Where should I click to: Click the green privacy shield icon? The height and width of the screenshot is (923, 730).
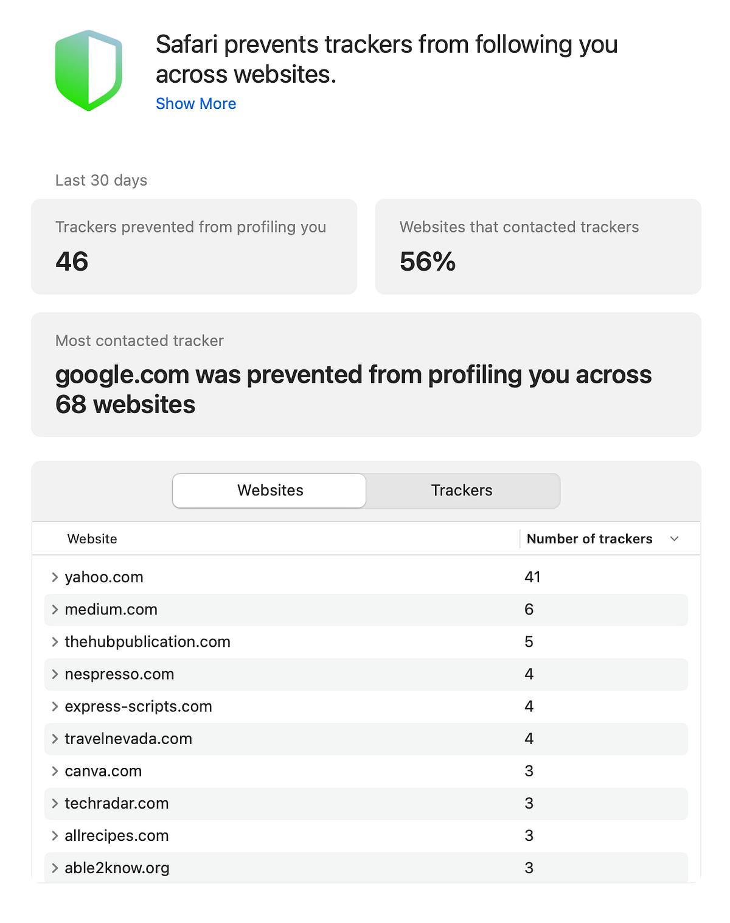click(x=89, y=69)
